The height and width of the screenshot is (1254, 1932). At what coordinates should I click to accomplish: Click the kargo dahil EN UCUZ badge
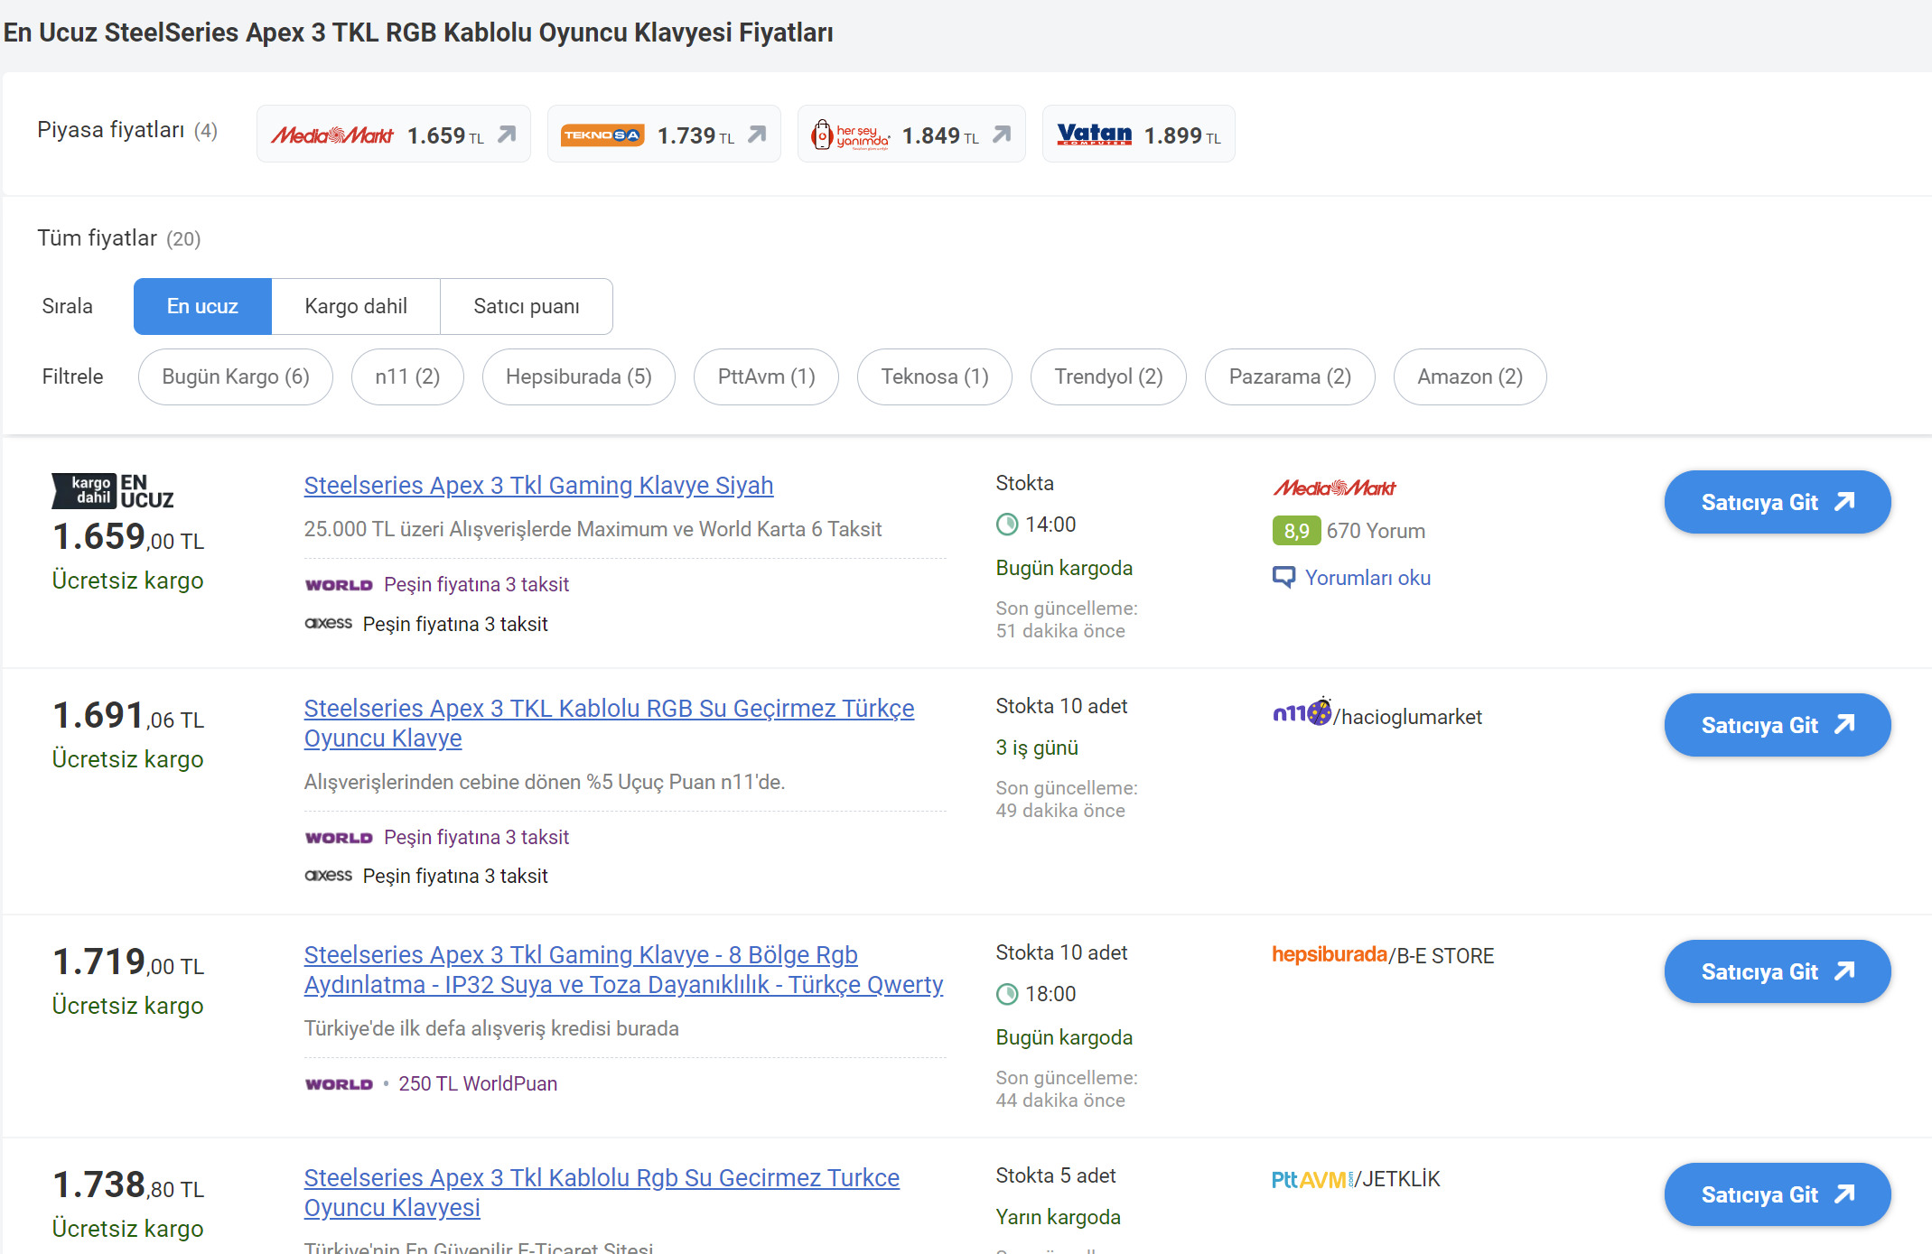click(x=113, y=491)
